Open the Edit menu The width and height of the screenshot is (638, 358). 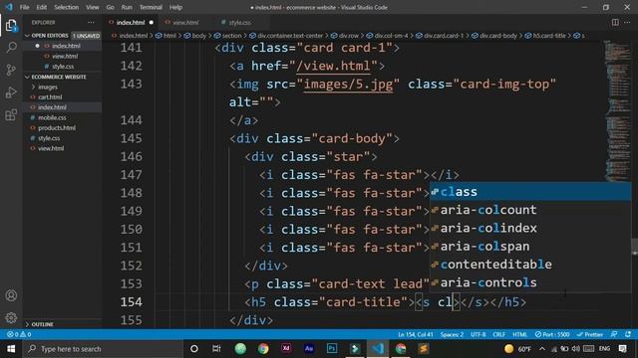(41, 7)
